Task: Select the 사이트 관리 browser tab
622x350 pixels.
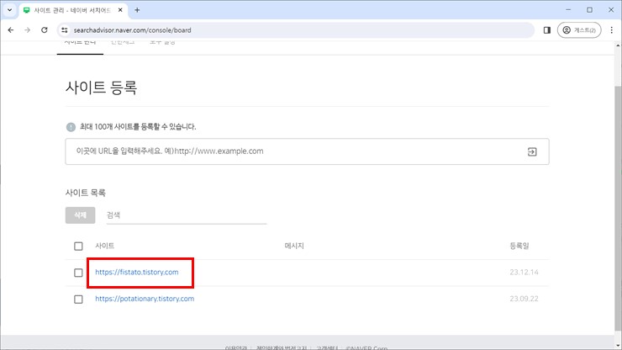Action: [x=73, y=10]
